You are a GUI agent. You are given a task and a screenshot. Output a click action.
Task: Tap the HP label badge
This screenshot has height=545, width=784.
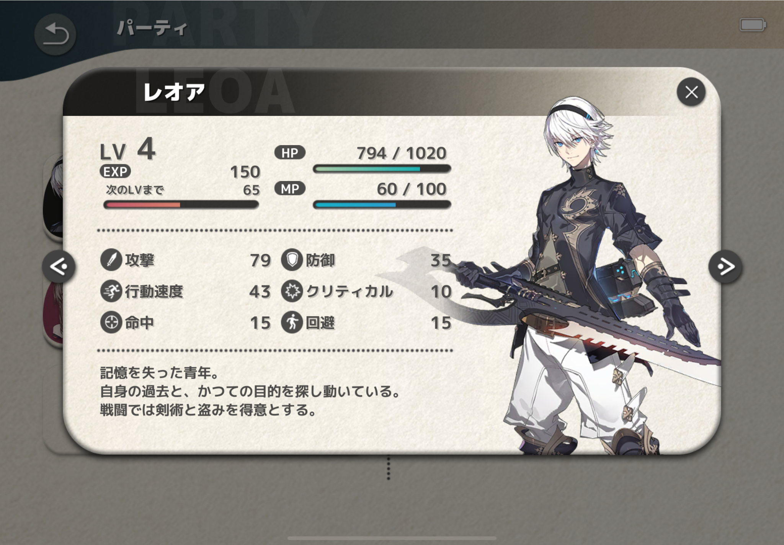pos(290,153)
